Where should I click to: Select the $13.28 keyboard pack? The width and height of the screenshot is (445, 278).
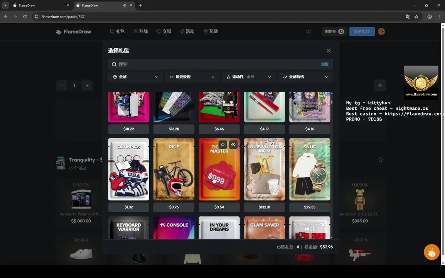[174, 107]
